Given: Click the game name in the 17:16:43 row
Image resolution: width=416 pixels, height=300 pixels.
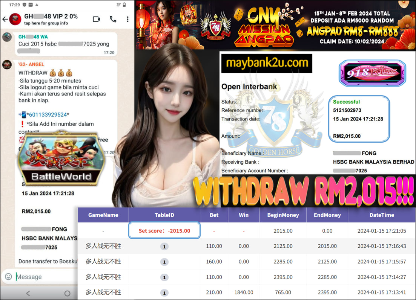Looking at the screenshot, I should point(103,246).
